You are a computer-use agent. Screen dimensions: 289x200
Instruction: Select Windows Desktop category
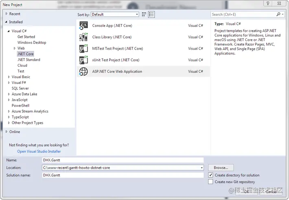tap(32, 42)
